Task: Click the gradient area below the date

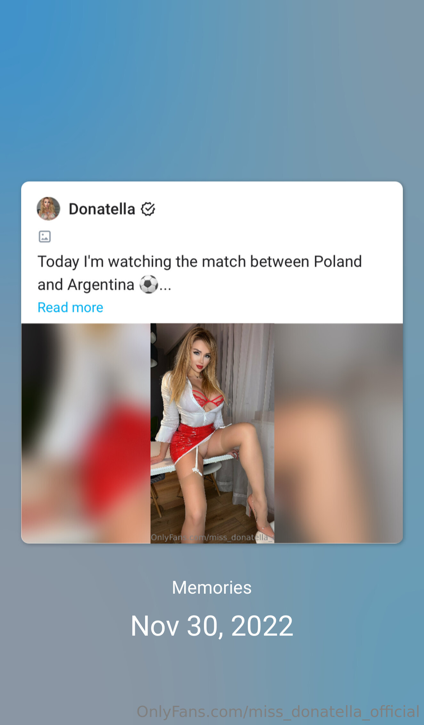Action: point(212,669)
